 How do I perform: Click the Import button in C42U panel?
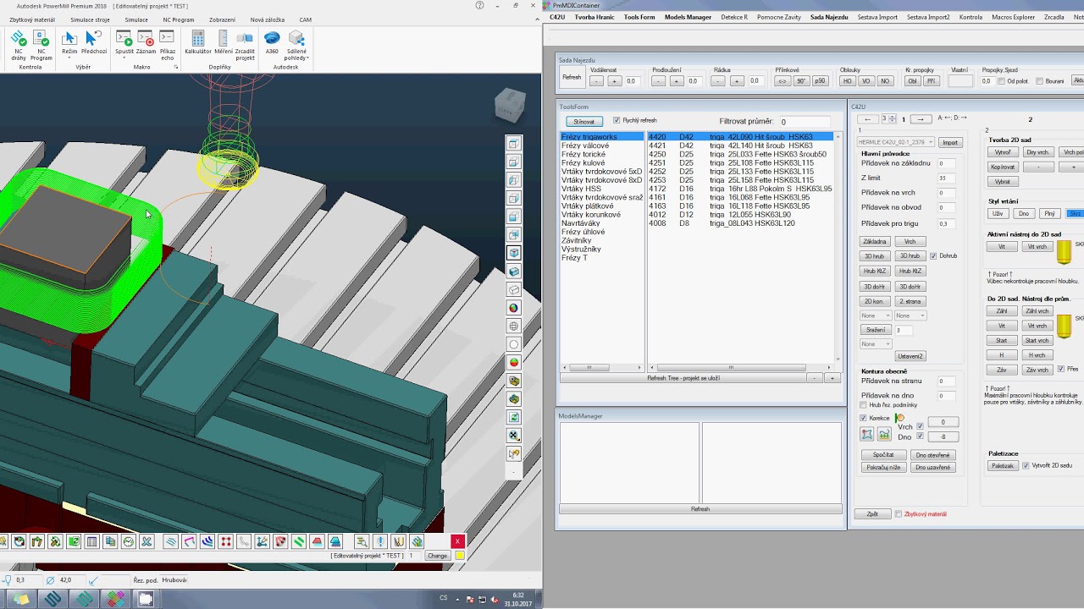point(950,142)
